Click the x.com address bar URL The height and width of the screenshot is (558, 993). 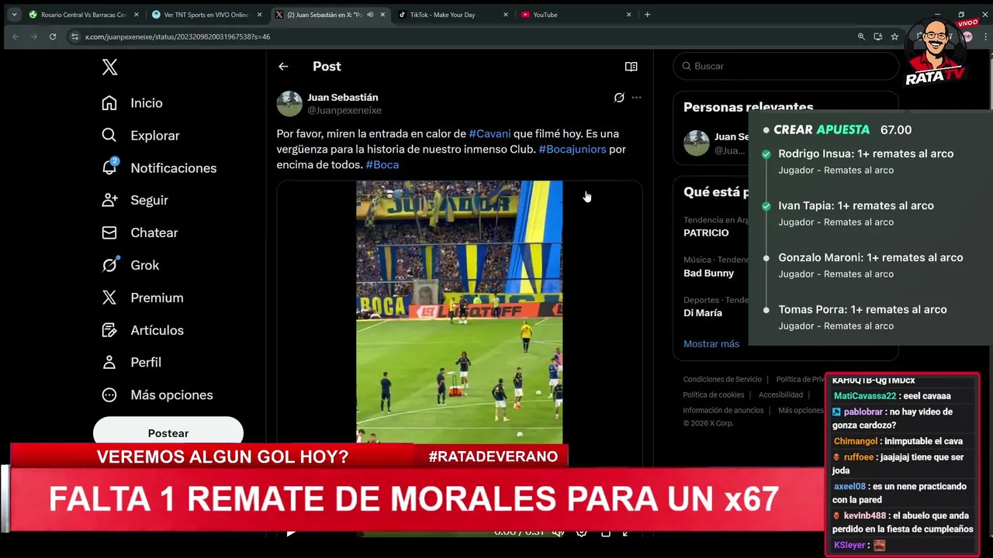click(x=178, y=36)
